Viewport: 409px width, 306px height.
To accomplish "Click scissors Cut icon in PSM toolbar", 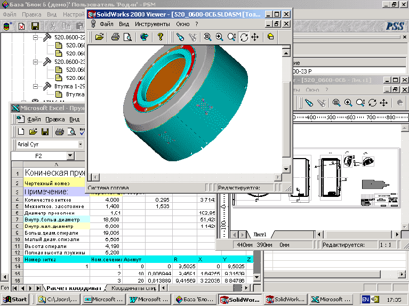I will pyautogui.click(x=53, y=26).
